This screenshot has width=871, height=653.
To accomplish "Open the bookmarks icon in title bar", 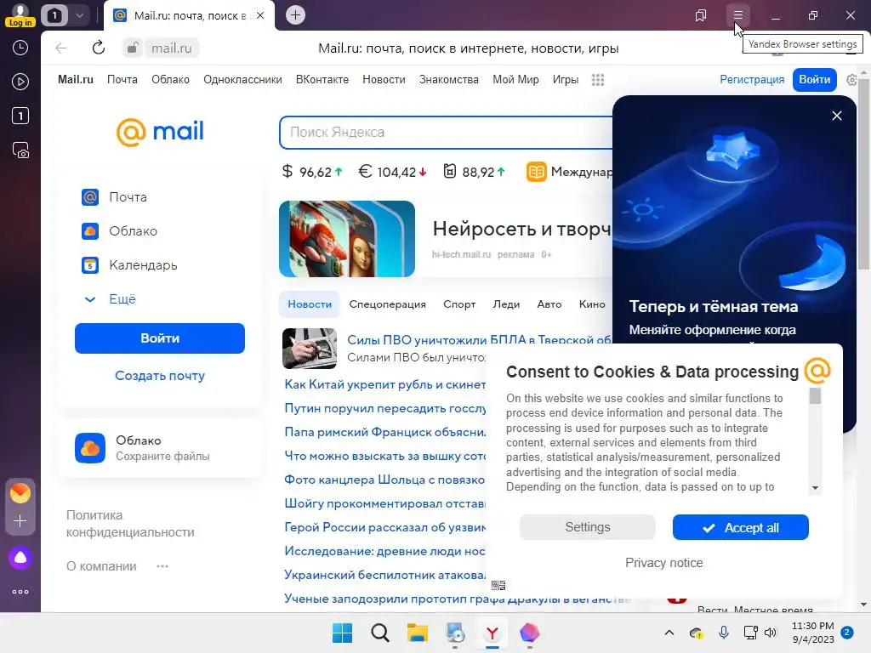I will [x=701, y=15].
